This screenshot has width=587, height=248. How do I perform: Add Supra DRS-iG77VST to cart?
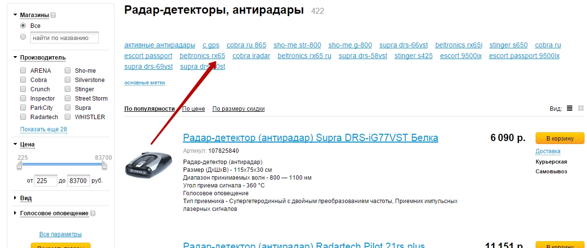(x=560, y=138)
